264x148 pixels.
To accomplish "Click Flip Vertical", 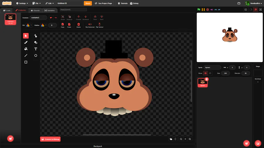I will pos(99,25).
